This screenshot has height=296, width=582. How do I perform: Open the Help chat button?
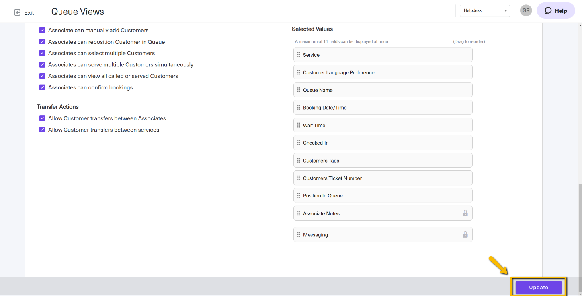pos(556,11)
